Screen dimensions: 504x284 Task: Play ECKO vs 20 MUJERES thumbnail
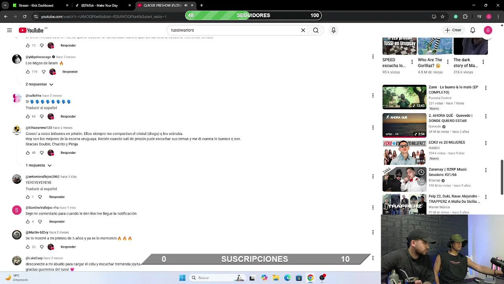tap(404, 152)
